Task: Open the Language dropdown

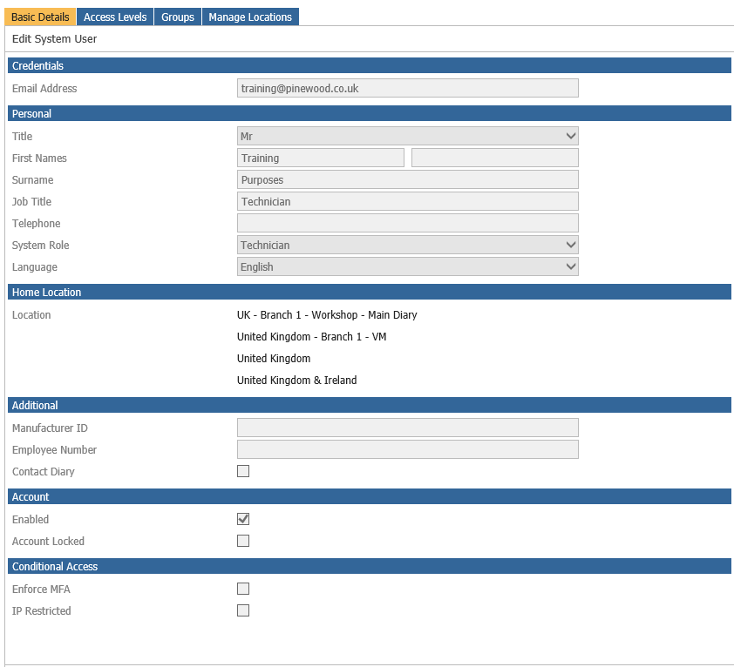Action: [x=407, y=267]
